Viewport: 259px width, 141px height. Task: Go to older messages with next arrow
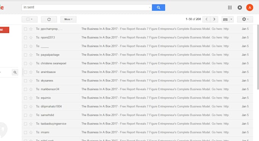[214, 19]
